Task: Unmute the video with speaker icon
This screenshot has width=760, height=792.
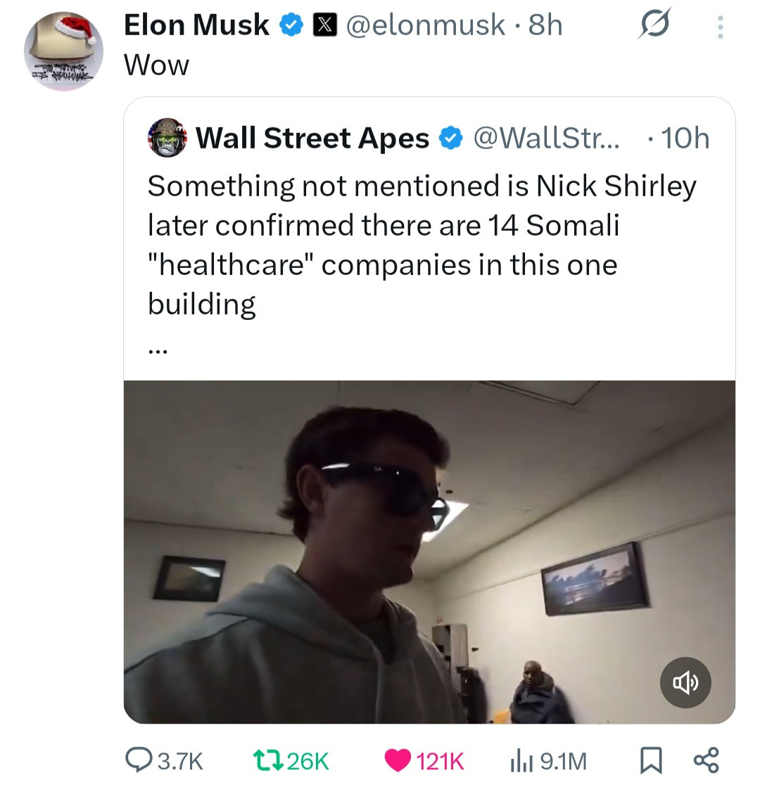Action: click(x=685, y=682)
